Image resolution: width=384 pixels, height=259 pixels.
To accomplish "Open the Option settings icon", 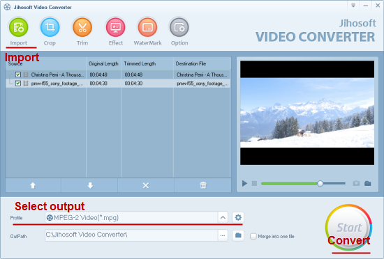I will (x=179, y=27).
